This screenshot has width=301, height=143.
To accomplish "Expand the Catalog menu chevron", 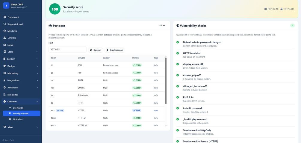I will (37, 38).
